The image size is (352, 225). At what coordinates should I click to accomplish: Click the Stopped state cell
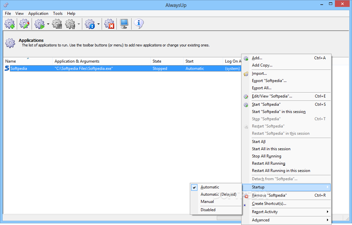tap(160, 68)
